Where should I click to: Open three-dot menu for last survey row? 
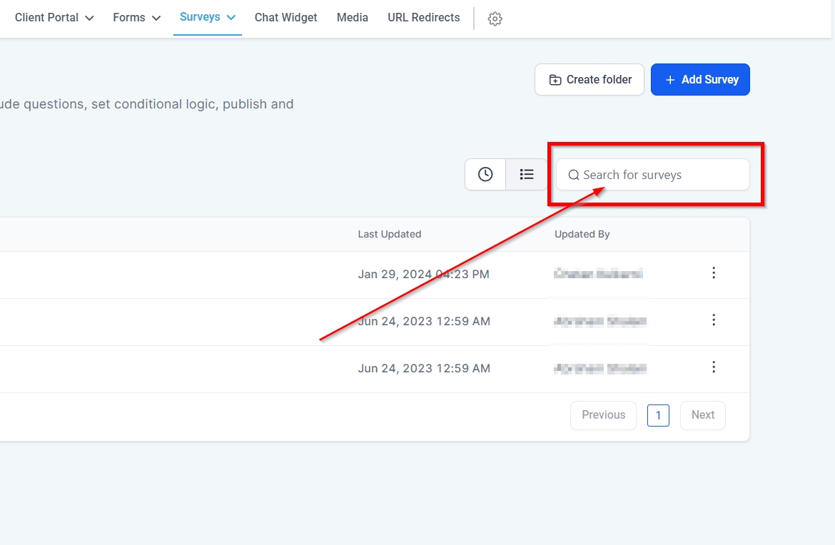coord(713,367)
